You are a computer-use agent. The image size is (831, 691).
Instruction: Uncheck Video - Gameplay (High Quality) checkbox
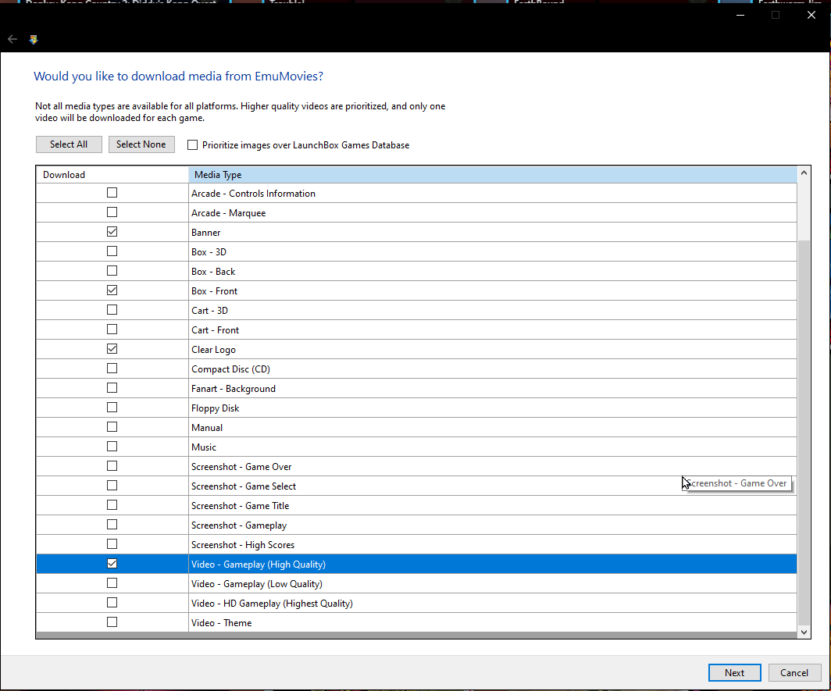112,564
